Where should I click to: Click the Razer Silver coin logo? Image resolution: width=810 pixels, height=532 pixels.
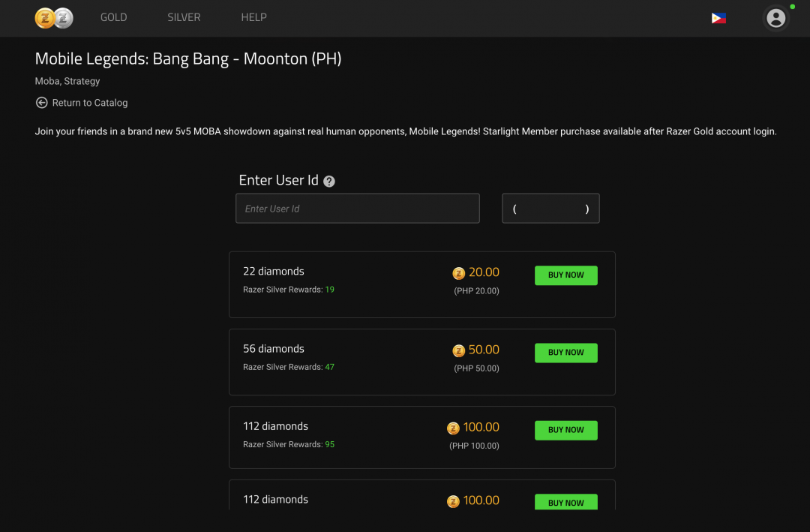tap(64, 18)
